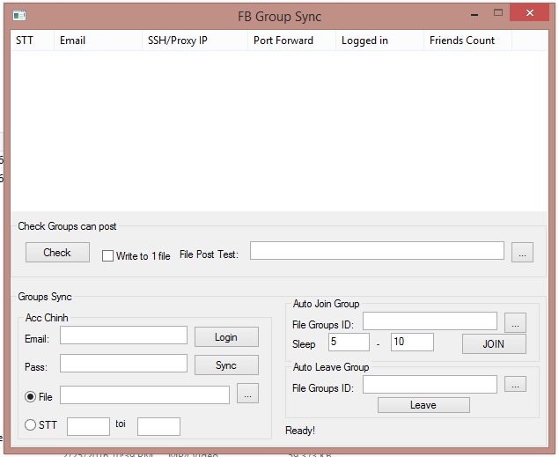
Task: Browse for Auto Join Group file
Action: point(516,322)
